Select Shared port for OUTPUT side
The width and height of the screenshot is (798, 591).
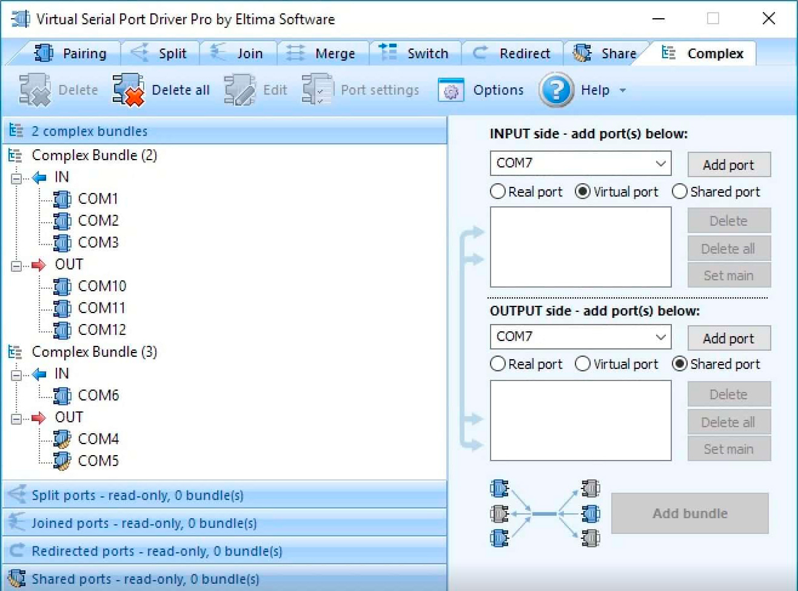click(680, 364)
